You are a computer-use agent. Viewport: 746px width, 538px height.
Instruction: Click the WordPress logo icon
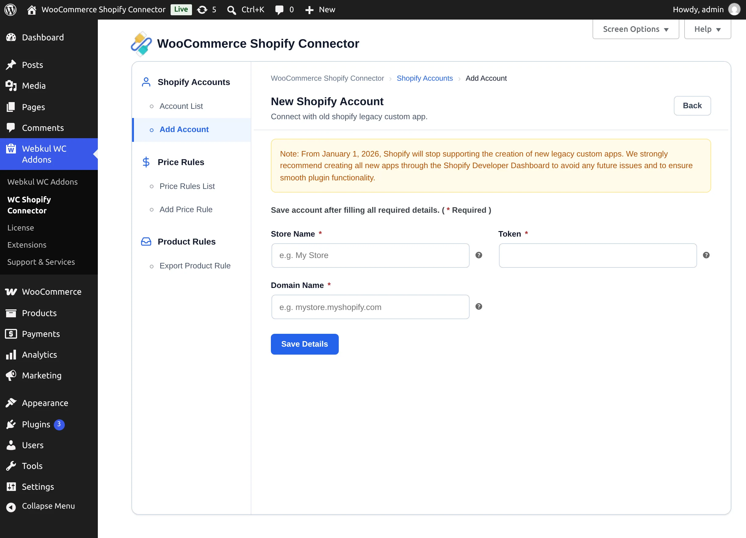coord(10,9)
